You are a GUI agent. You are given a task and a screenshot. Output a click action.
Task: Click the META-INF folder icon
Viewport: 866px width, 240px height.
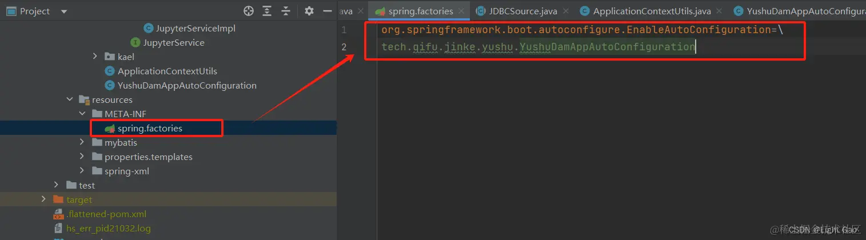click(97, 114)
